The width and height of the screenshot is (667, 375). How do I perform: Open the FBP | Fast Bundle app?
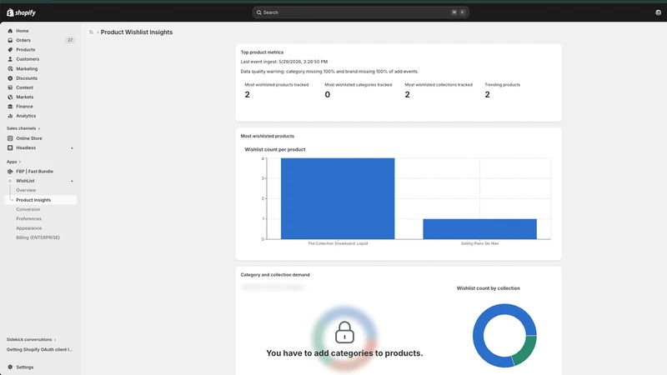[34, 172]
